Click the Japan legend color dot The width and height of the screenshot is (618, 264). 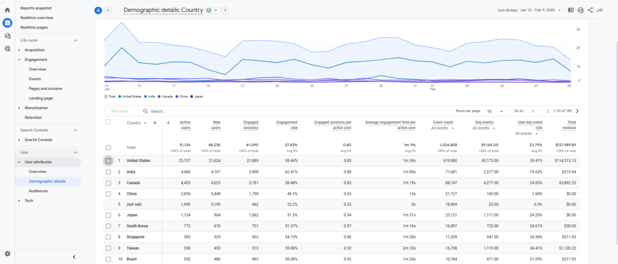(192, 96)
